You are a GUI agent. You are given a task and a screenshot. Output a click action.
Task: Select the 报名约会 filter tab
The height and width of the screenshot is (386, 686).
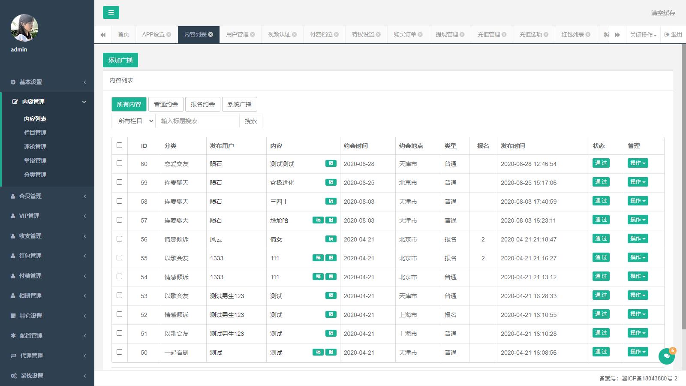pos(203,104)
